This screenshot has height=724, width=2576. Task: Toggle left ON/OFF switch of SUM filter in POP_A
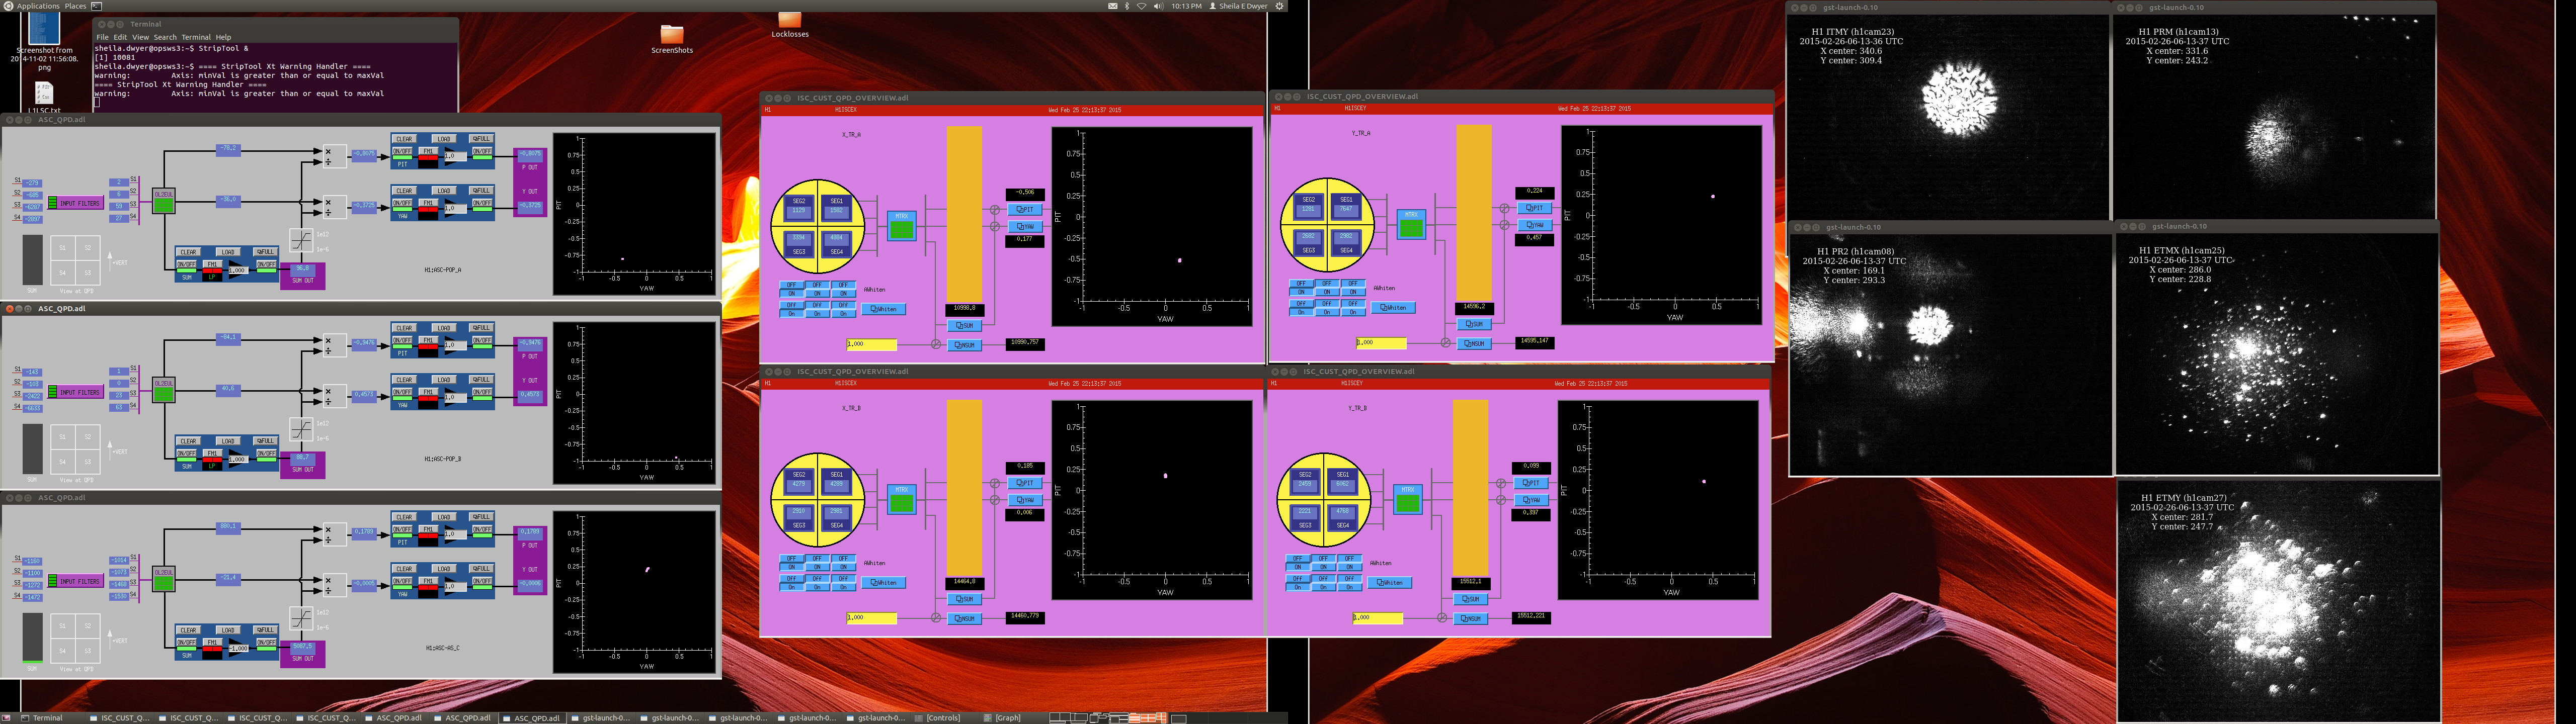[187, 265]
